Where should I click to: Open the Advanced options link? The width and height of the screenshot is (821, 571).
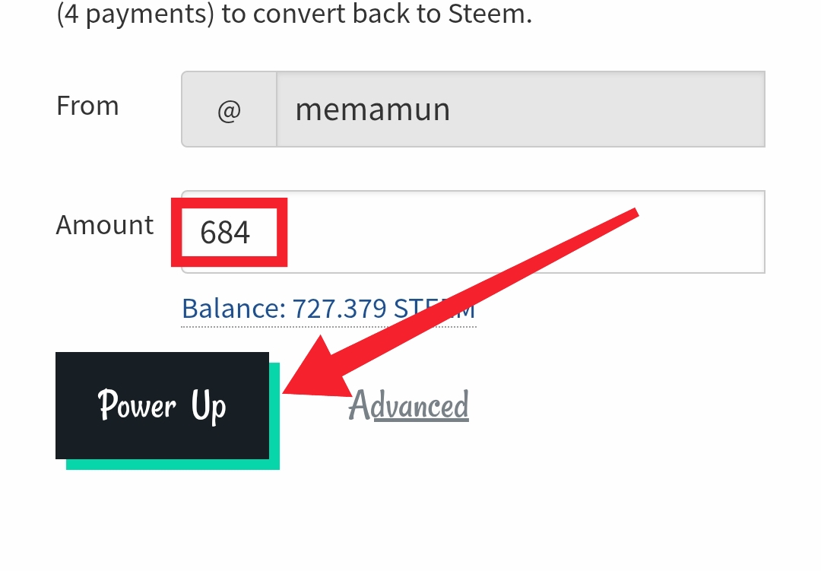408,405
